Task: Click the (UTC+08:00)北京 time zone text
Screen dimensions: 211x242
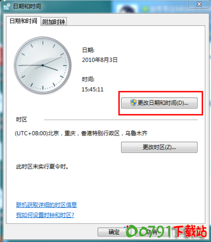Action: pyautogui.click(x=81, y=133)
